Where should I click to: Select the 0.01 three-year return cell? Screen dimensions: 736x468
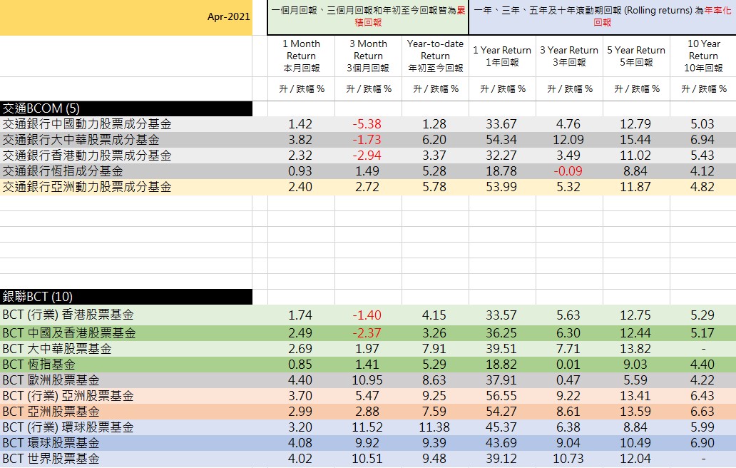click(568, 365)
